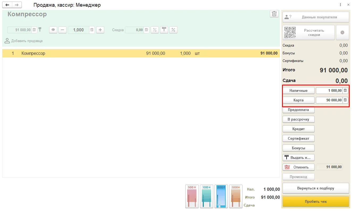
Task: Open Данные покупателя customer details
Action: (x=316, y=17)
